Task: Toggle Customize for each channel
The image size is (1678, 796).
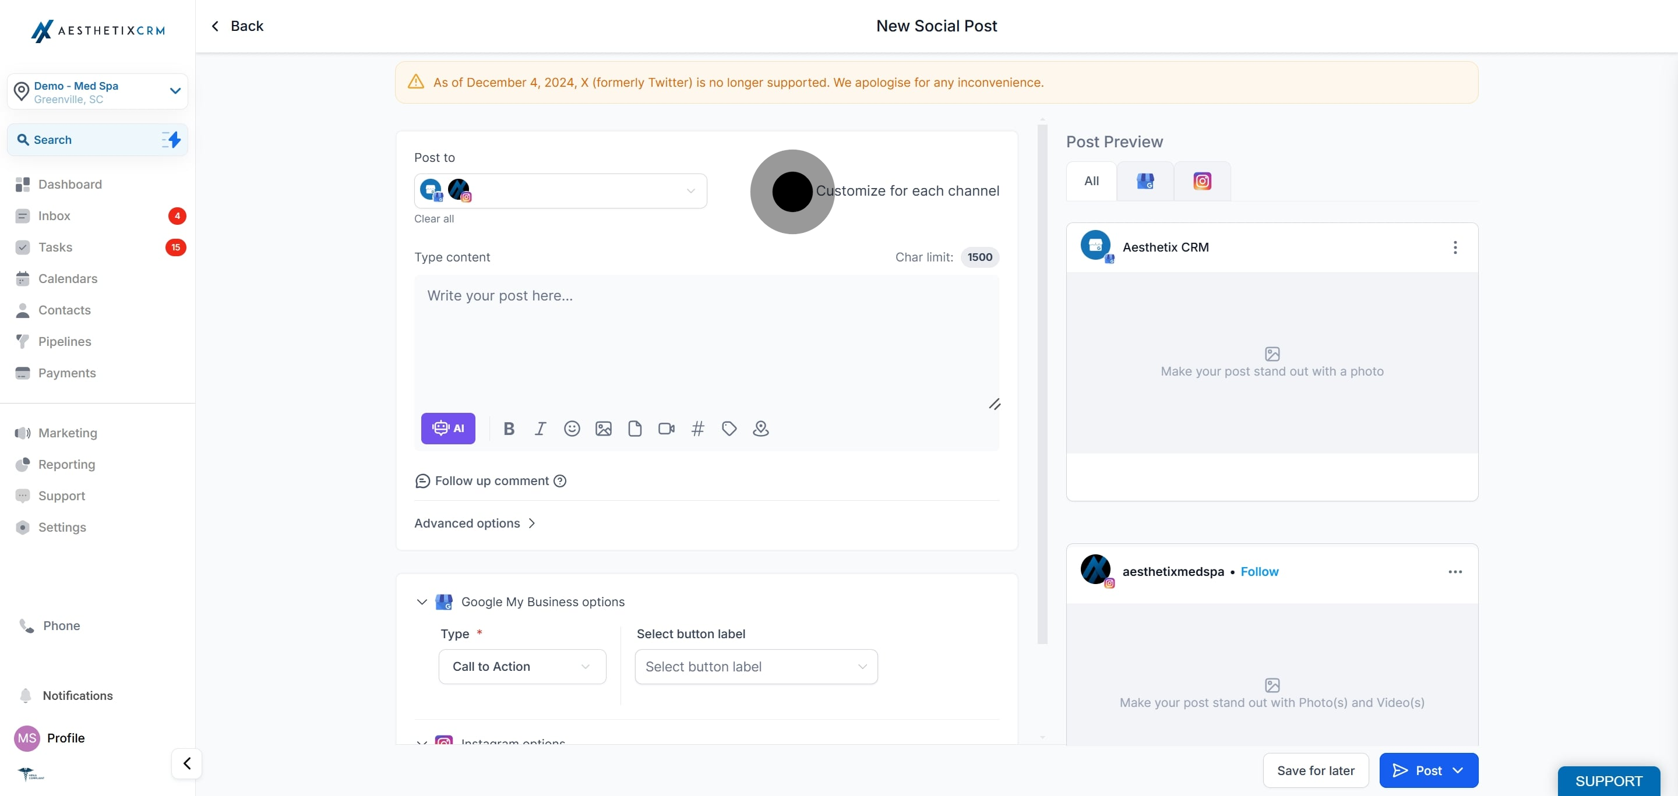Action: pos(792,192)
